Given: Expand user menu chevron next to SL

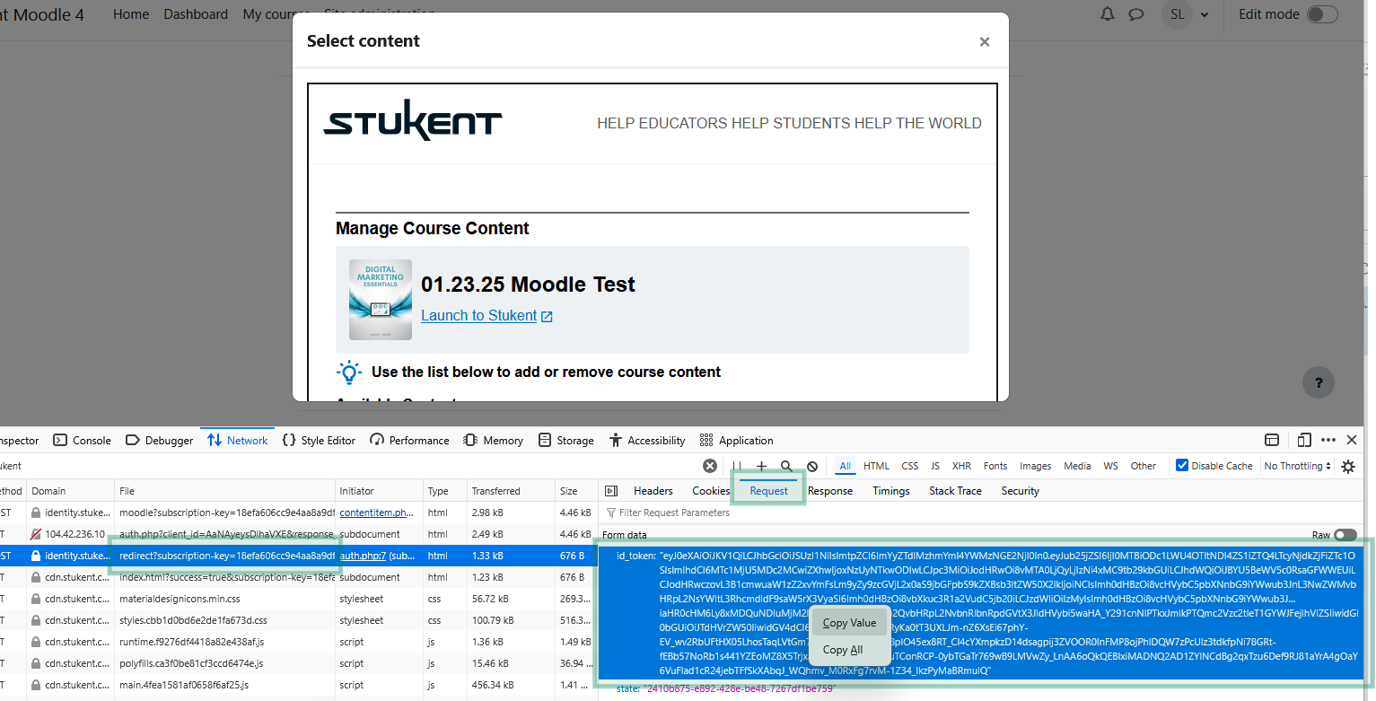Looking at the screenshot, I should pos(1205,14).
